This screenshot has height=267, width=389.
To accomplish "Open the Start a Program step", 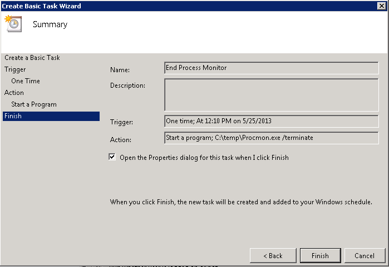I will tap(34, 104).
